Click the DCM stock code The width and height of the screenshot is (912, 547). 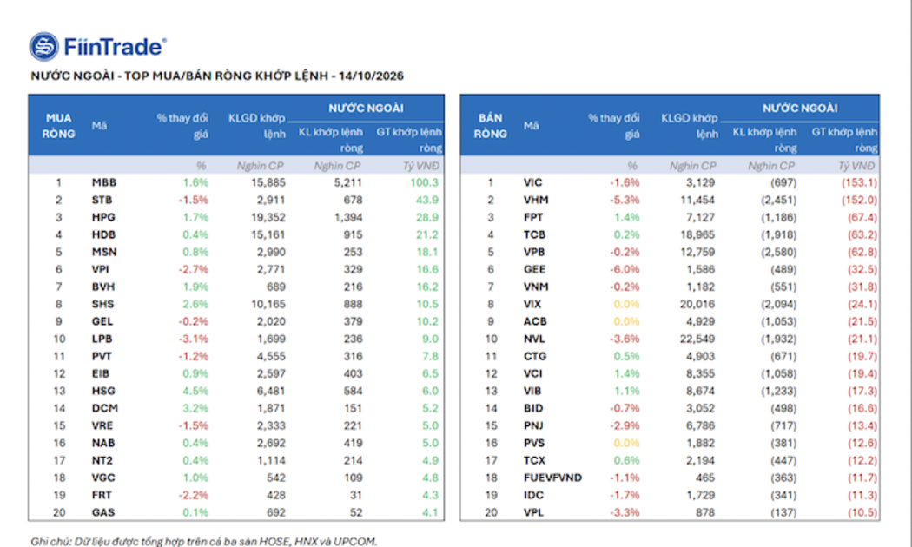click(x=105, y=409)
